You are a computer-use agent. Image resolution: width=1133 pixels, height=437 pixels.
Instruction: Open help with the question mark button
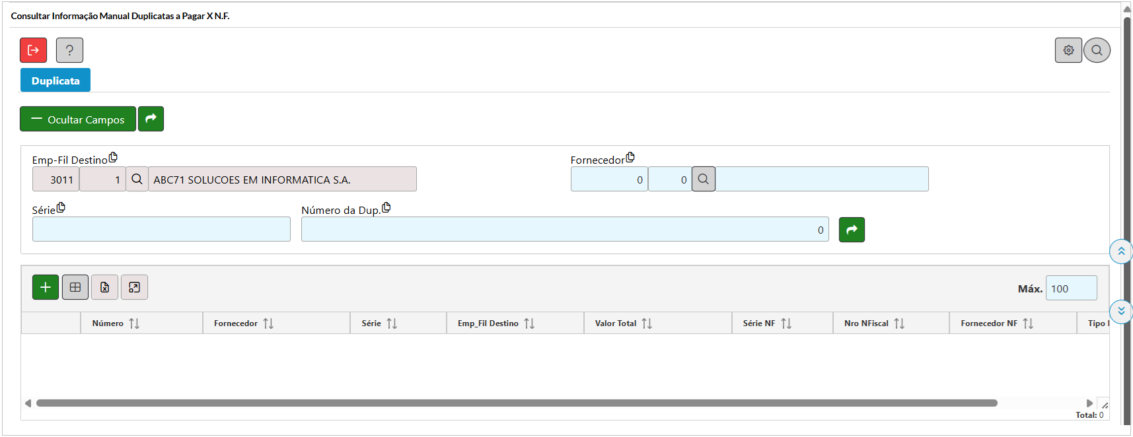click(x=69, y=50)
